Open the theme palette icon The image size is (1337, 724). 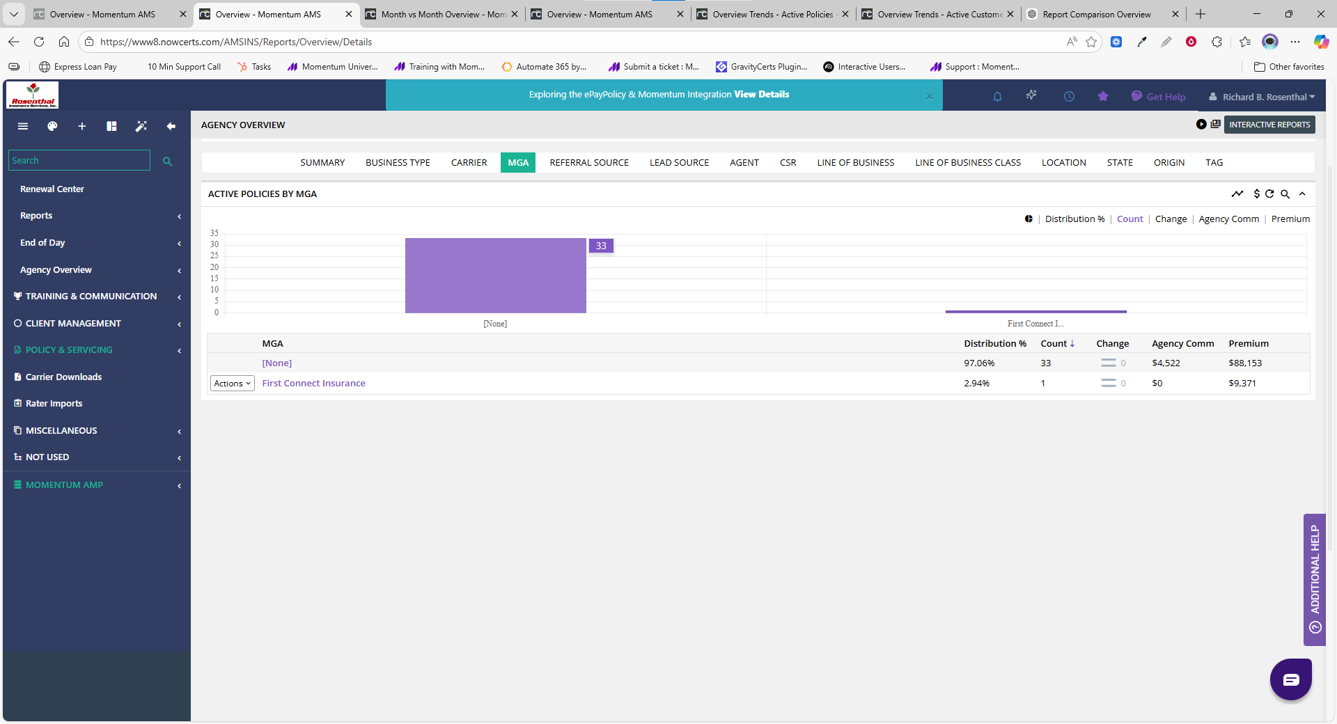point(52,126)
